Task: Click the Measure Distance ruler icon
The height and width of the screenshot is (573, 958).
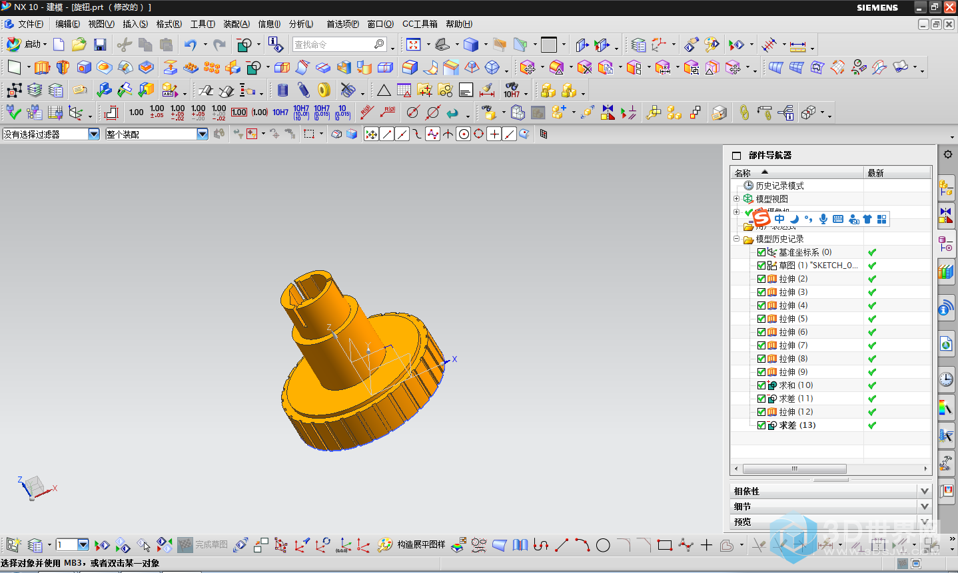Action: [798, 45]
